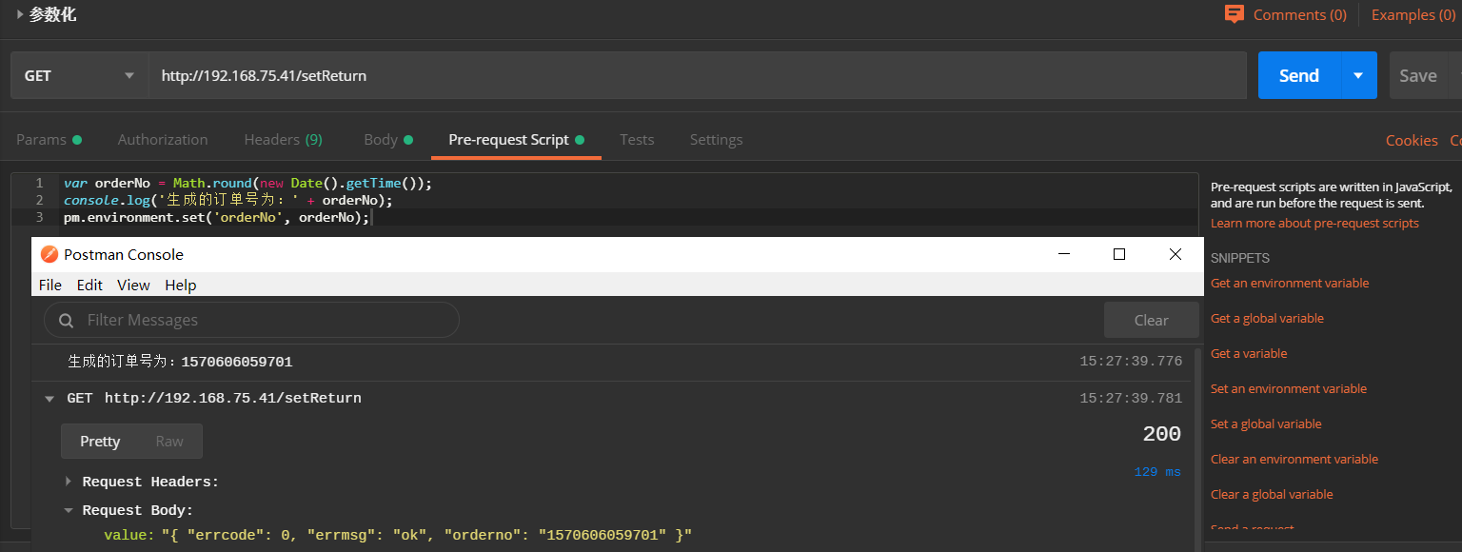The height and width of the screenshot is (552, 1462).
Task: Click the Comments speech bubble icon
Action: coord(1235,14)
